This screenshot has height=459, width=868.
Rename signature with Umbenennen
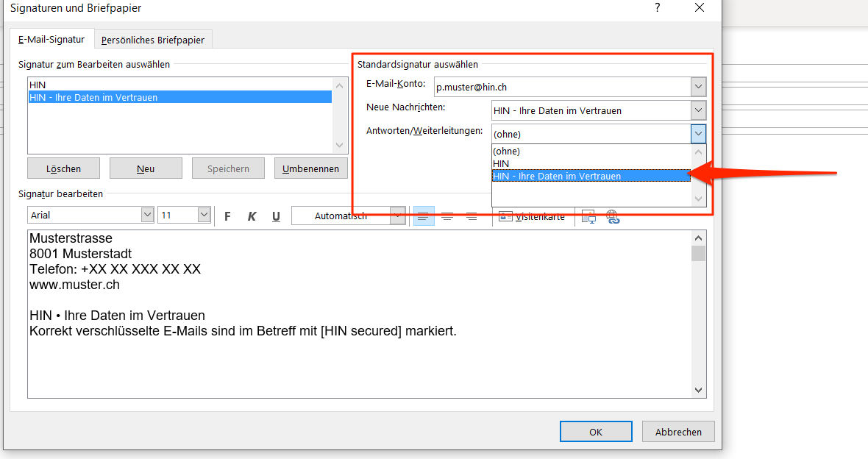(310, 168)
